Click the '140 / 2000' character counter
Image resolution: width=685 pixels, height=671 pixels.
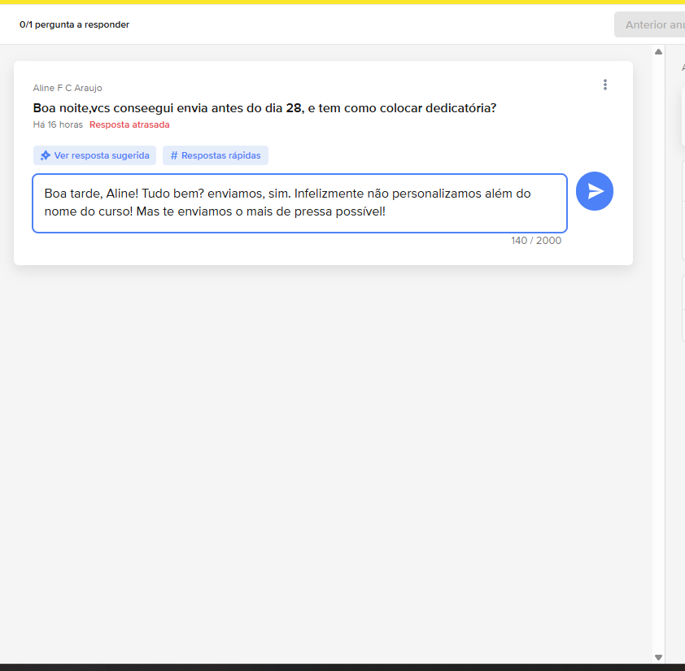pyautogui.click(x=535, y=241)
